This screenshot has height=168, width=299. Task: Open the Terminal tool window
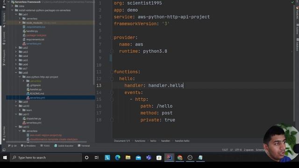pyautogui.click(x=84, y=146)
